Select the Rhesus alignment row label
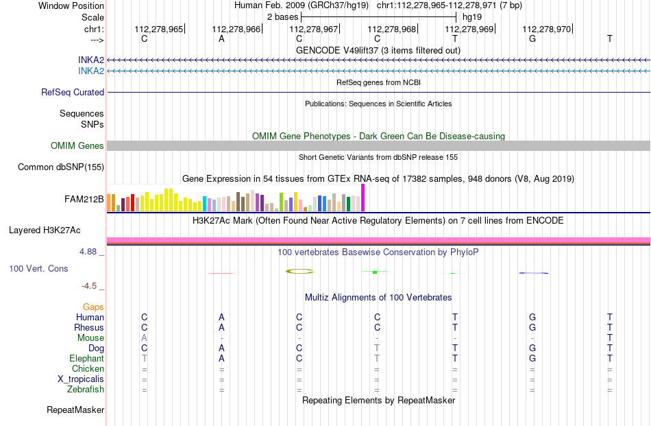The image size is (651, 426). (x=89, y=327)
